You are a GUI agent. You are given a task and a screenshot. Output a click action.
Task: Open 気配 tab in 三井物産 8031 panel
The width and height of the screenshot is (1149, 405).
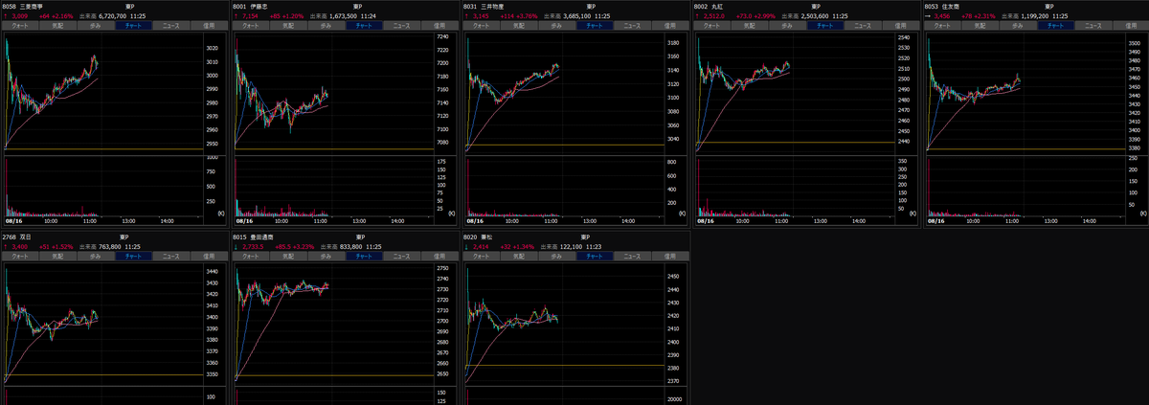[x=519, y=26]
